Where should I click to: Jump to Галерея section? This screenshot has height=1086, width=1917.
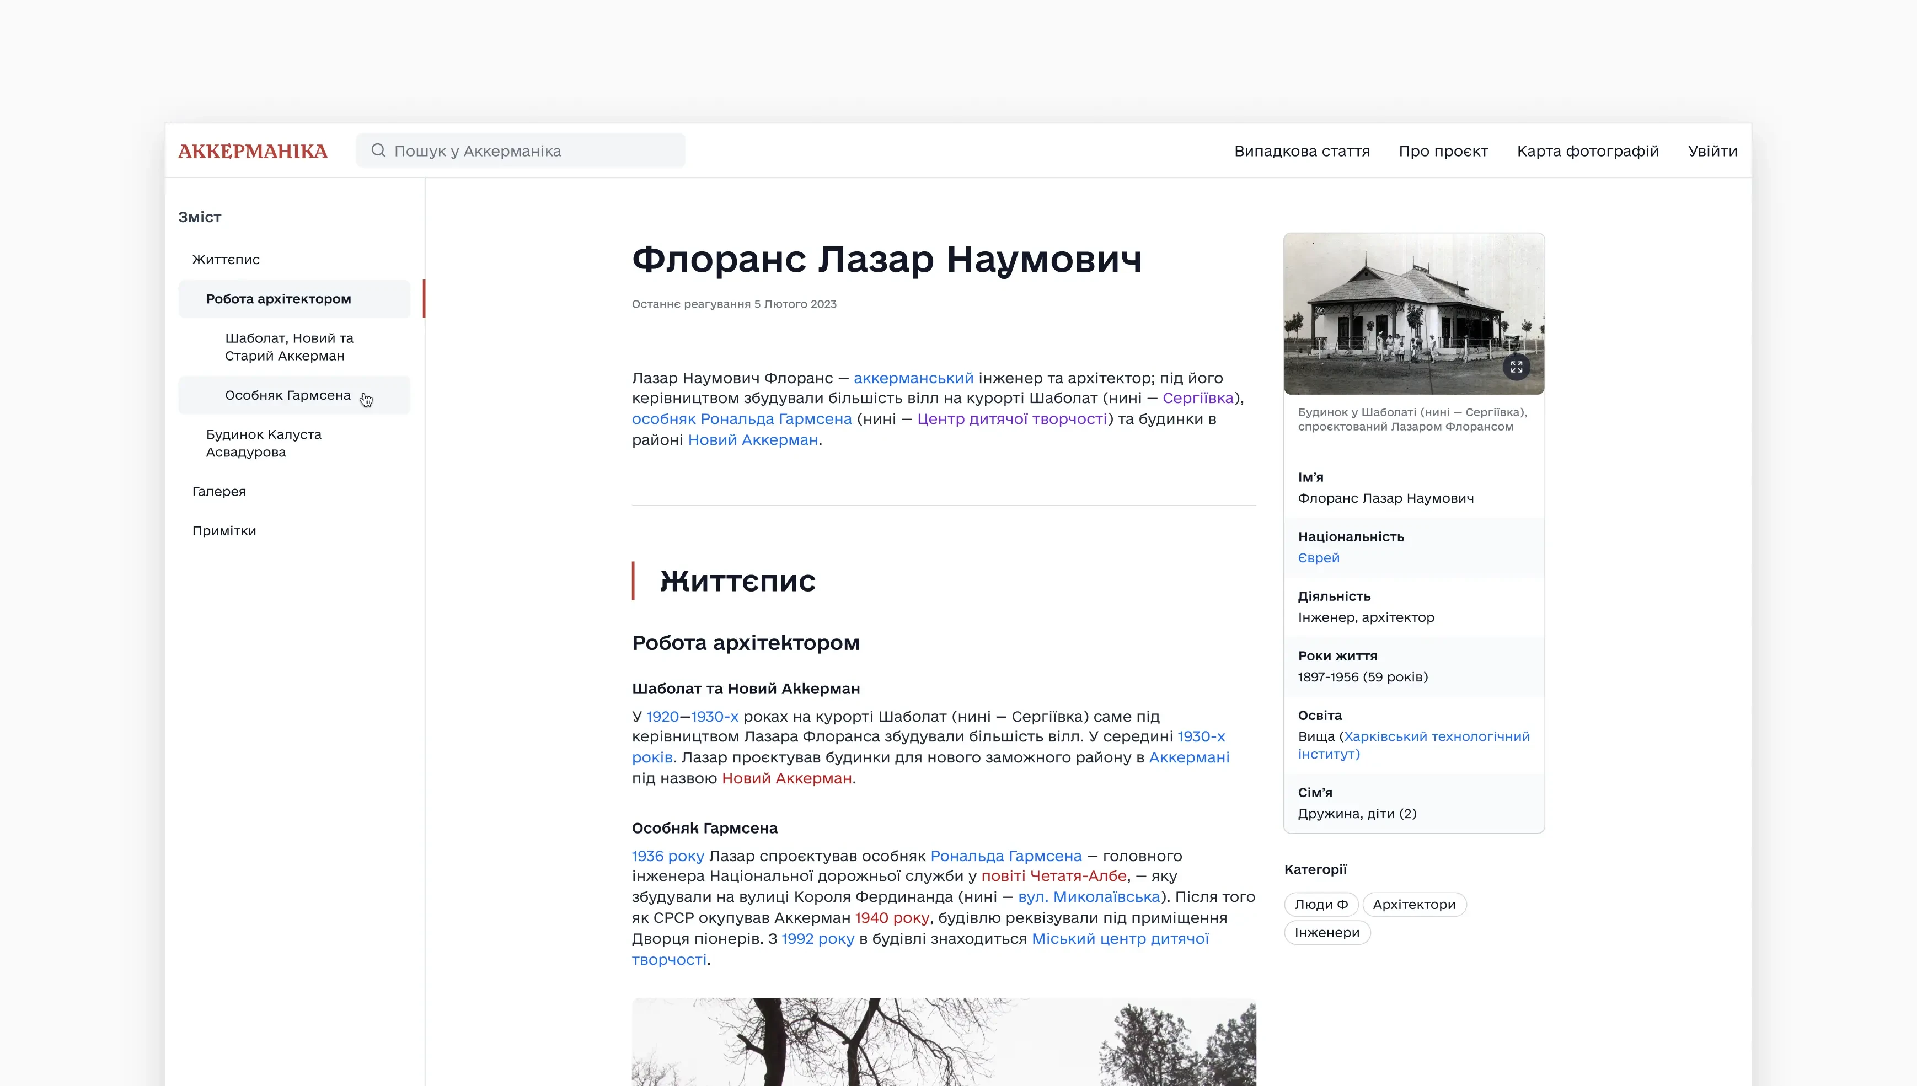218,492
